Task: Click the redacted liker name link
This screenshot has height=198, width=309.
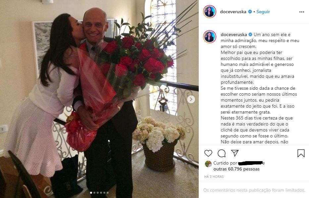Action: (250, 163)
